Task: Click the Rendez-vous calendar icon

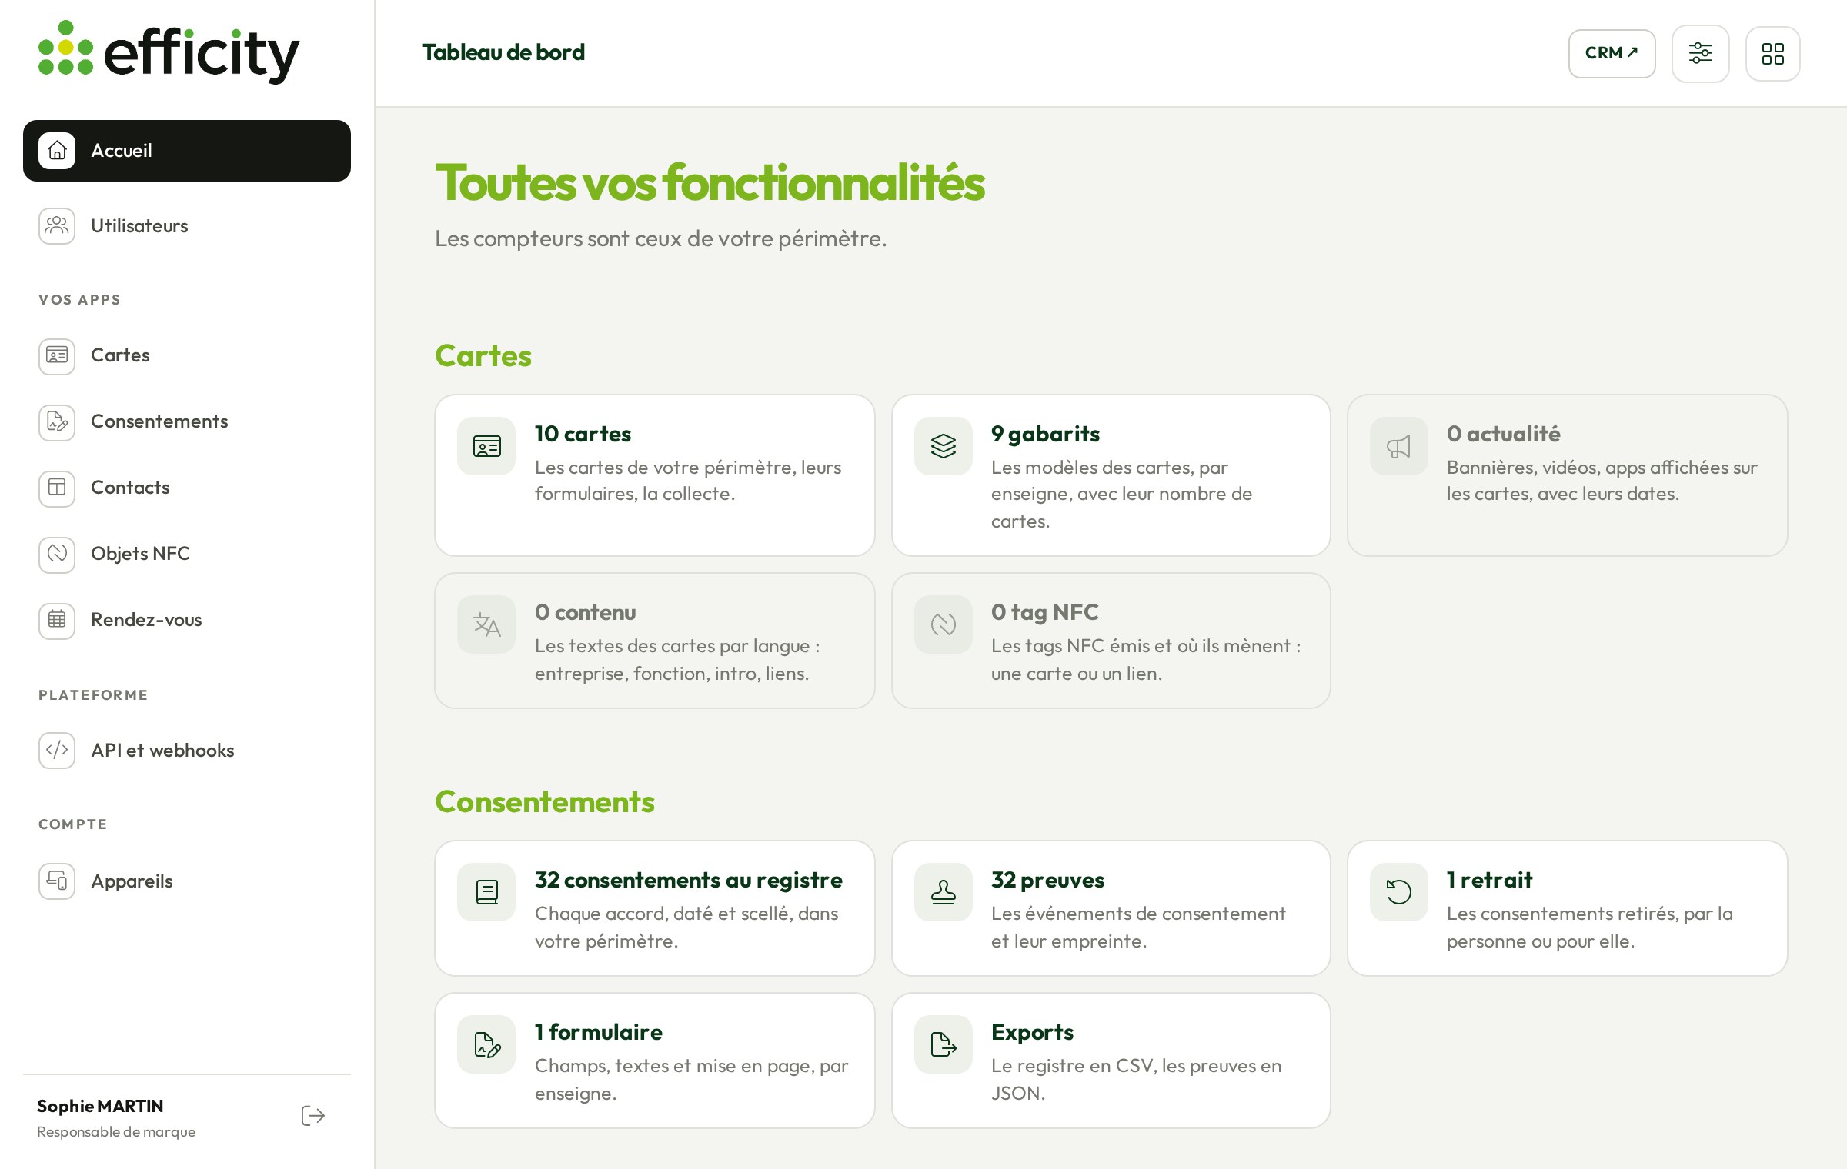Action: click(x=57, y=620)
